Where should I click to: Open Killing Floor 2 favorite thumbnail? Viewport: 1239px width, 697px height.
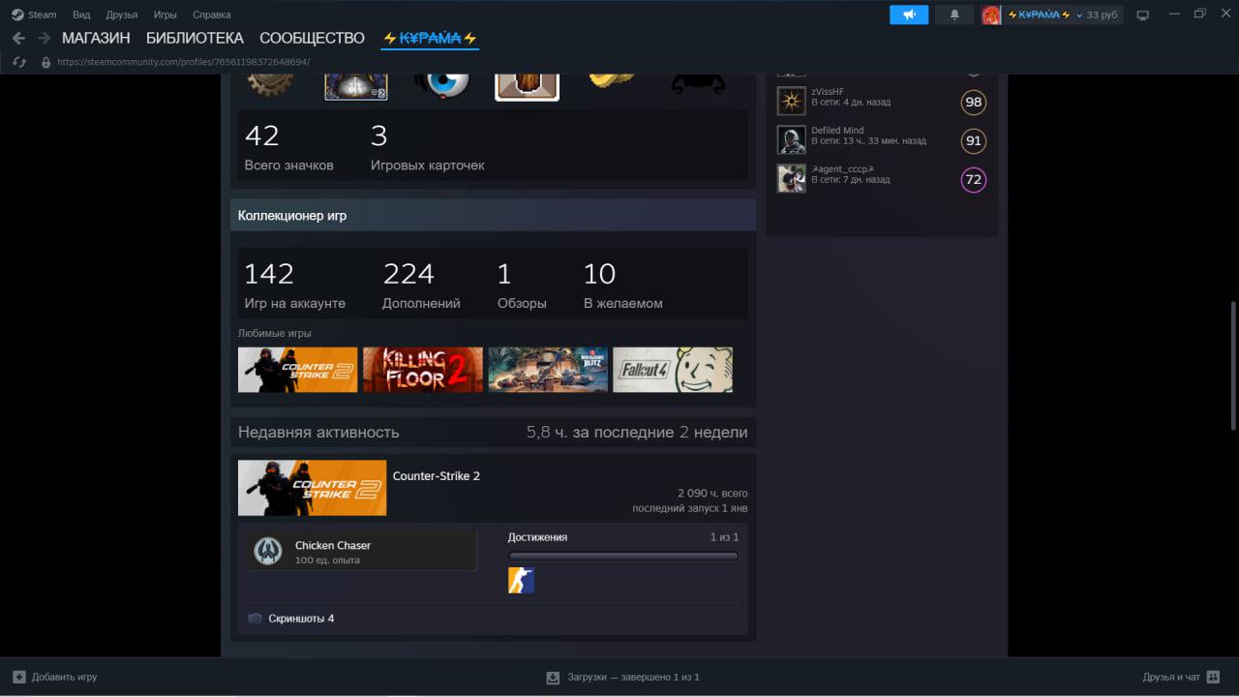[x=423, y=370]
